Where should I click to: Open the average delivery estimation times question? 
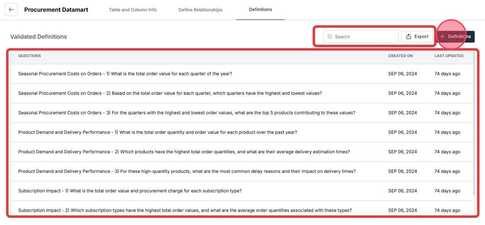coord(242,152)
